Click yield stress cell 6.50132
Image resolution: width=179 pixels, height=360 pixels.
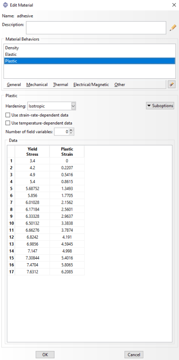(x=32, y=223)
